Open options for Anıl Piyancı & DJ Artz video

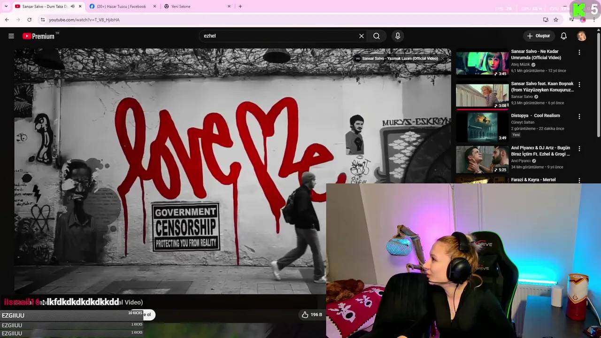(579, 149)
